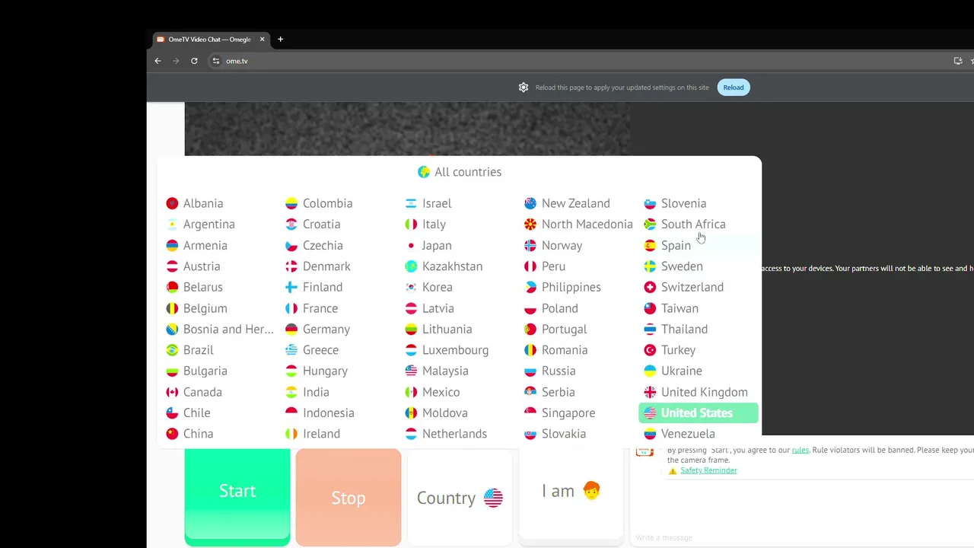
Task: Click the ome.tv address bar
Action: coord(578,61)
